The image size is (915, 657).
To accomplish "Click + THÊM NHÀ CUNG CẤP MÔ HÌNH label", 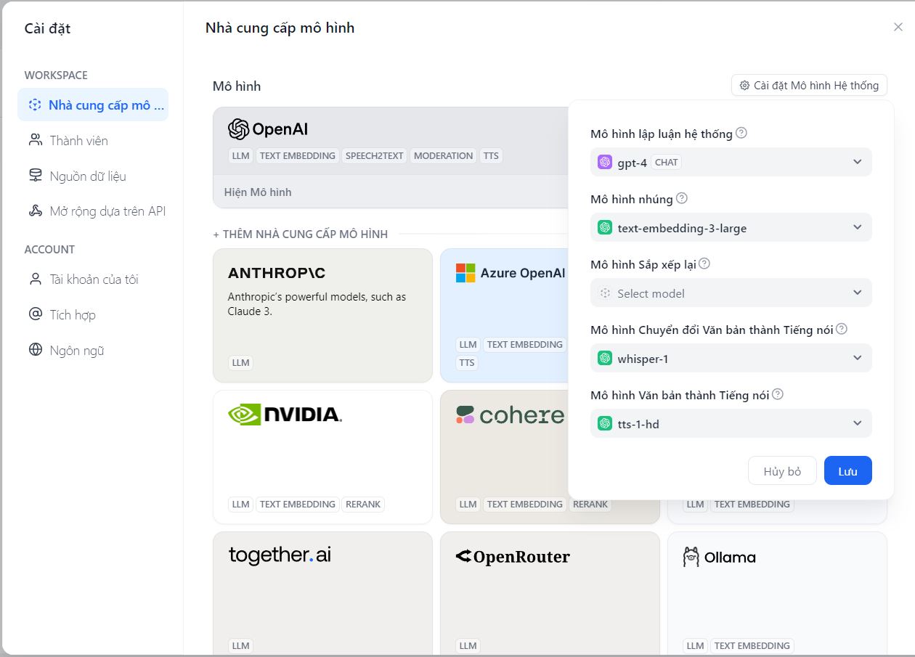I will point(301,234).
